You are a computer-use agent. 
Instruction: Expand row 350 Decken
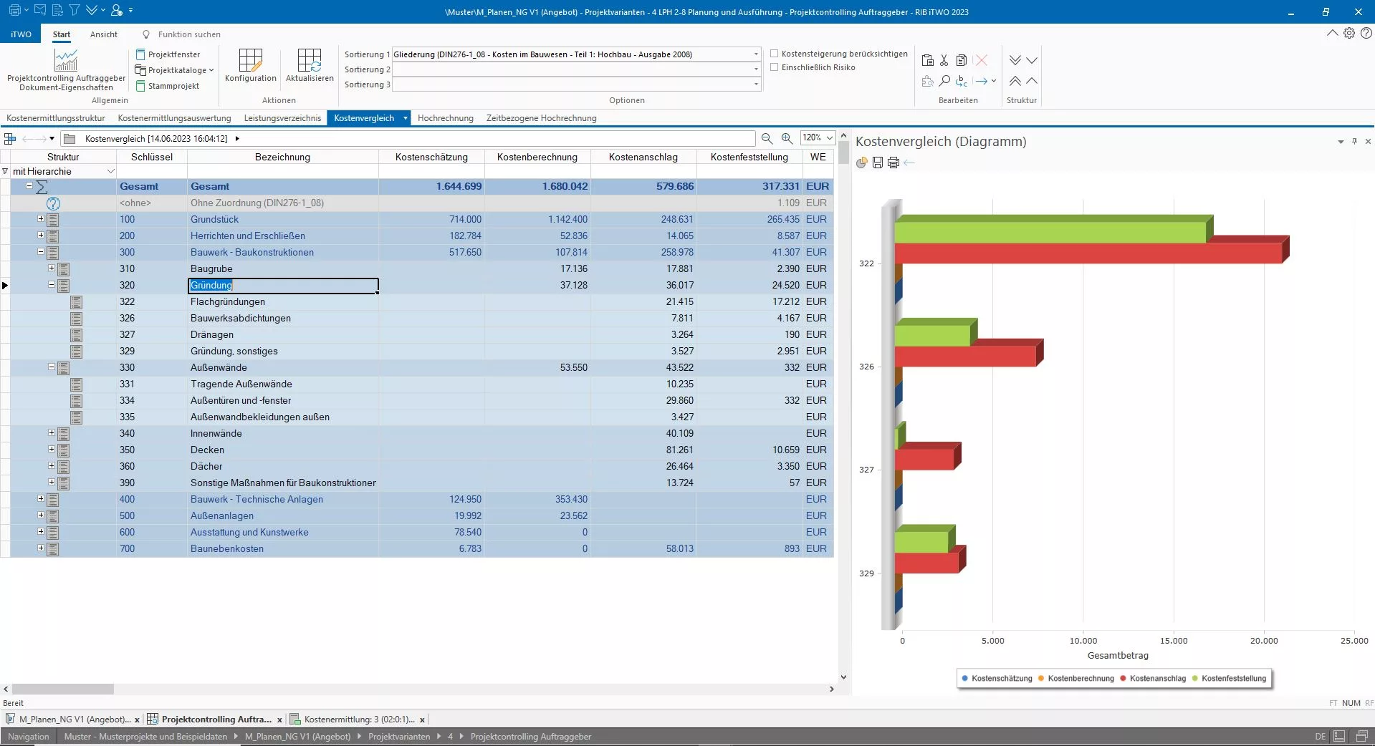[x=52, y=450]
